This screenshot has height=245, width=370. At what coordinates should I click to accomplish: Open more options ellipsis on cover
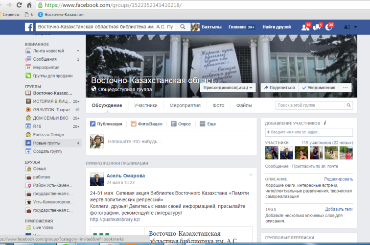tap(345, 88)
